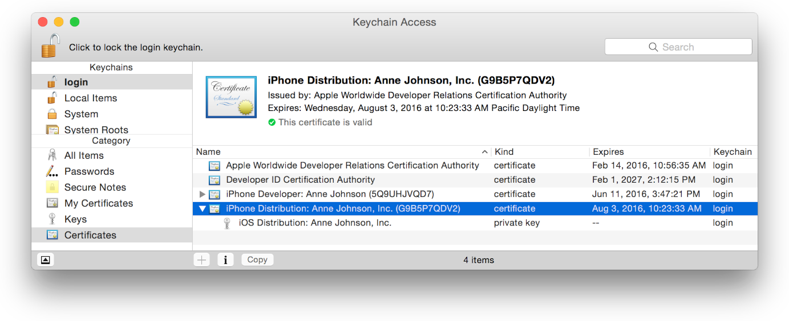Sort list by Kind column
This screenshot has height=321, width=789.
[540, 152]
